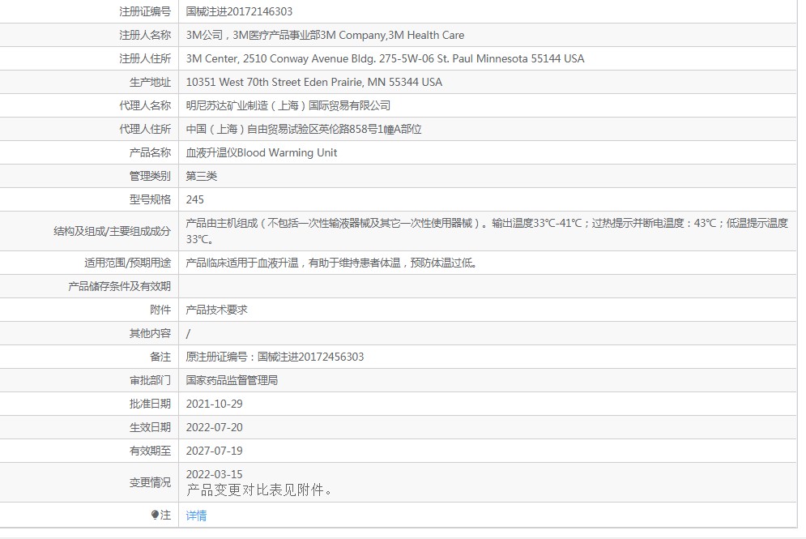Select the 代理人名称 label
This screenshot has width=806, height=539.
[x=145, y=105]
